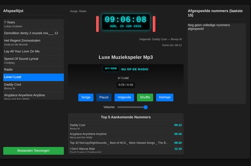251x166 pixels.
Task: Select Anyplace Anywhere Anytime in playlist
Action: 33,96
